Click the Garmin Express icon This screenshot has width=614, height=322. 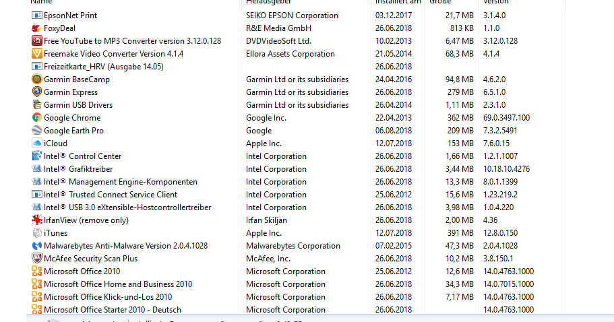pyautogui.click(x=37, y=92)
